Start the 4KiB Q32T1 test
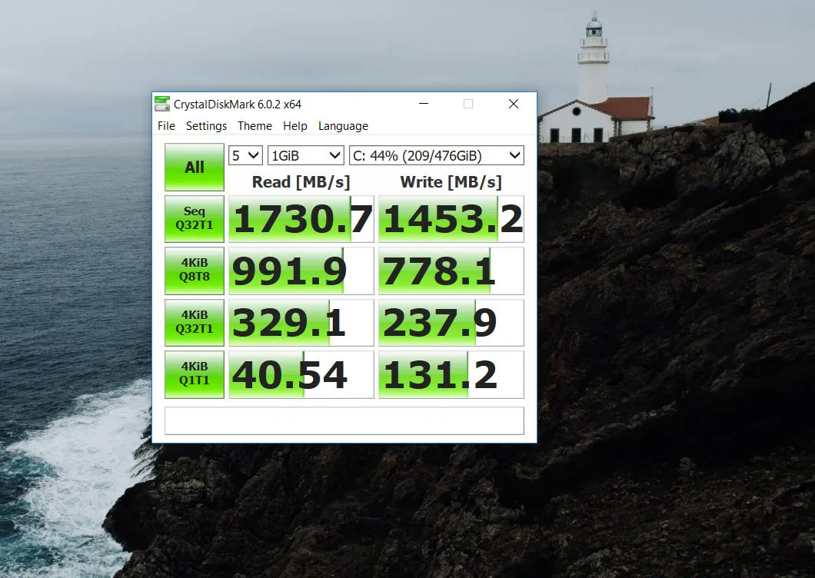The image size is (815, 578). (195, 322)
